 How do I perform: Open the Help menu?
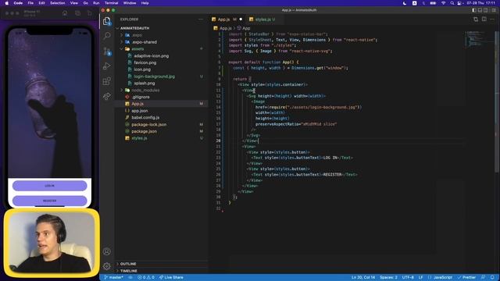click(145, 3)
